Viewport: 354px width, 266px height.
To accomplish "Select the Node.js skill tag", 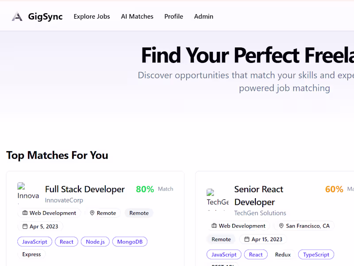I will point(95,242).
